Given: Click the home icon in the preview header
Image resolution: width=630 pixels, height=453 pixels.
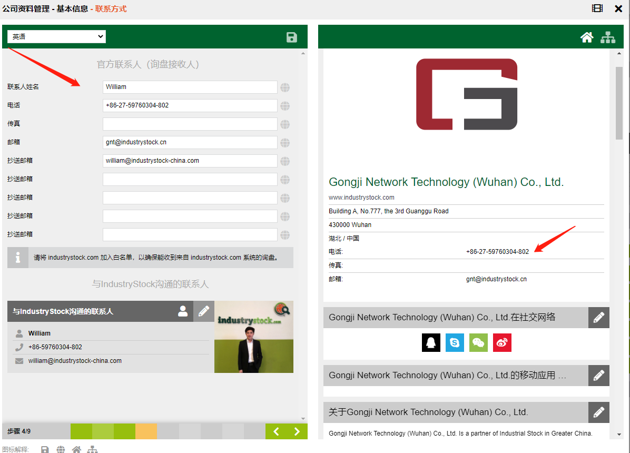Looking at the screenshot, I should point(587,37).
